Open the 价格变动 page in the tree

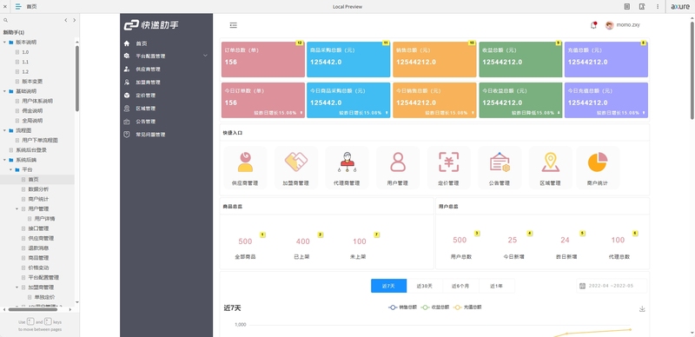[38, 268]
